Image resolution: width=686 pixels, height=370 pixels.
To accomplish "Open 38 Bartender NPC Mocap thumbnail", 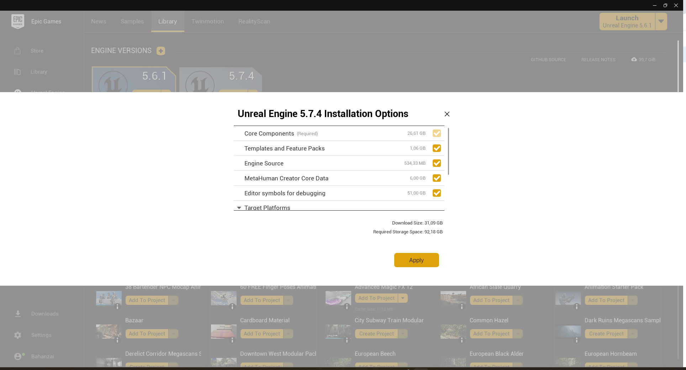I will pyautogui.click(x=109, y=298).
